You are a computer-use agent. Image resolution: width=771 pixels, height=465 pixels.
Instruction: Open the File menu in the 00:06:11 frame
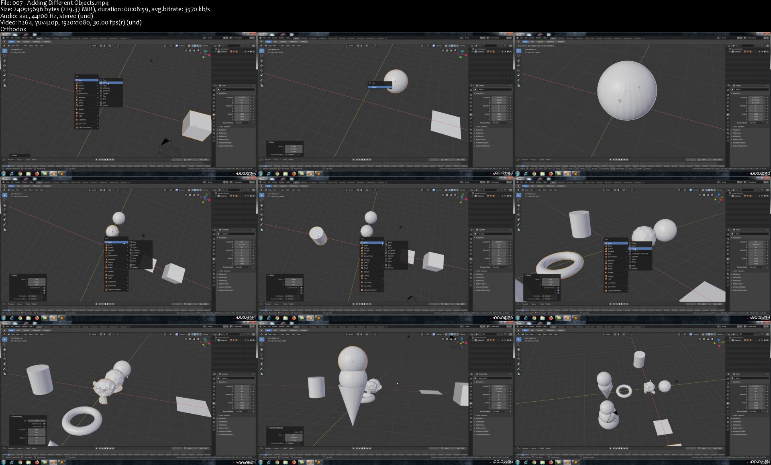8,327
